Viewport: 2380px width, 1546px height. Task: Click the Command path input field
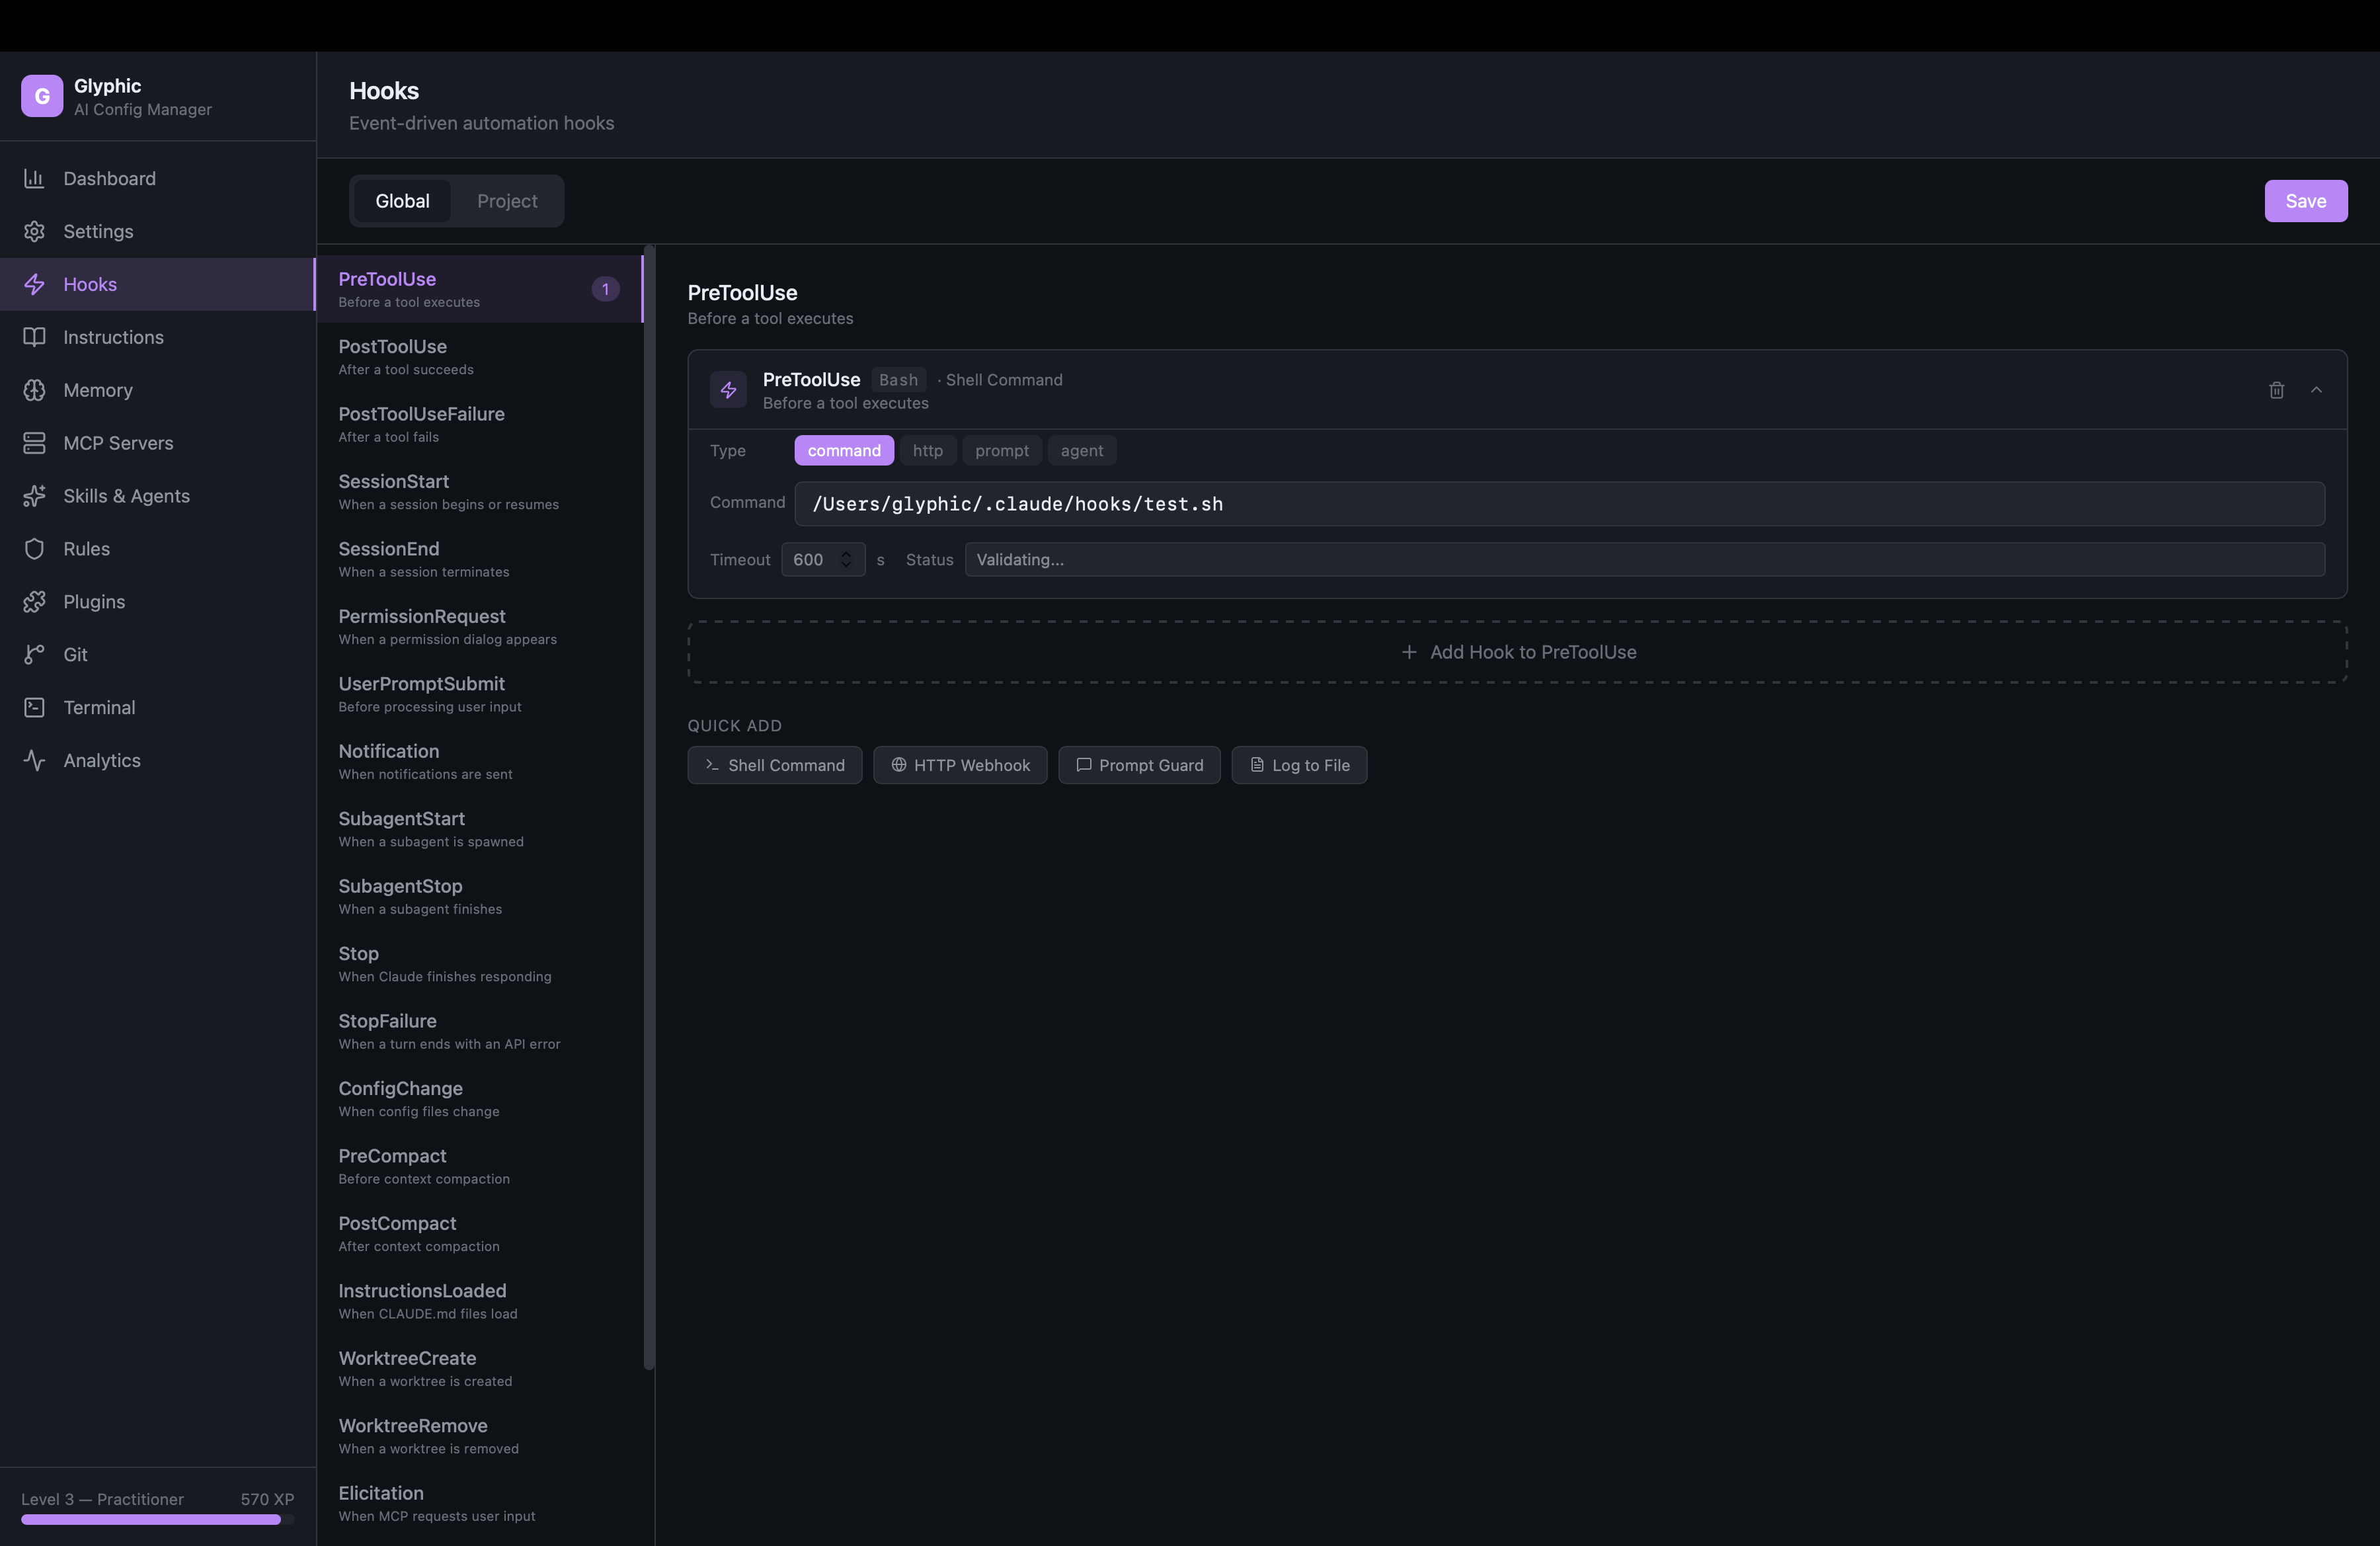1559,504
